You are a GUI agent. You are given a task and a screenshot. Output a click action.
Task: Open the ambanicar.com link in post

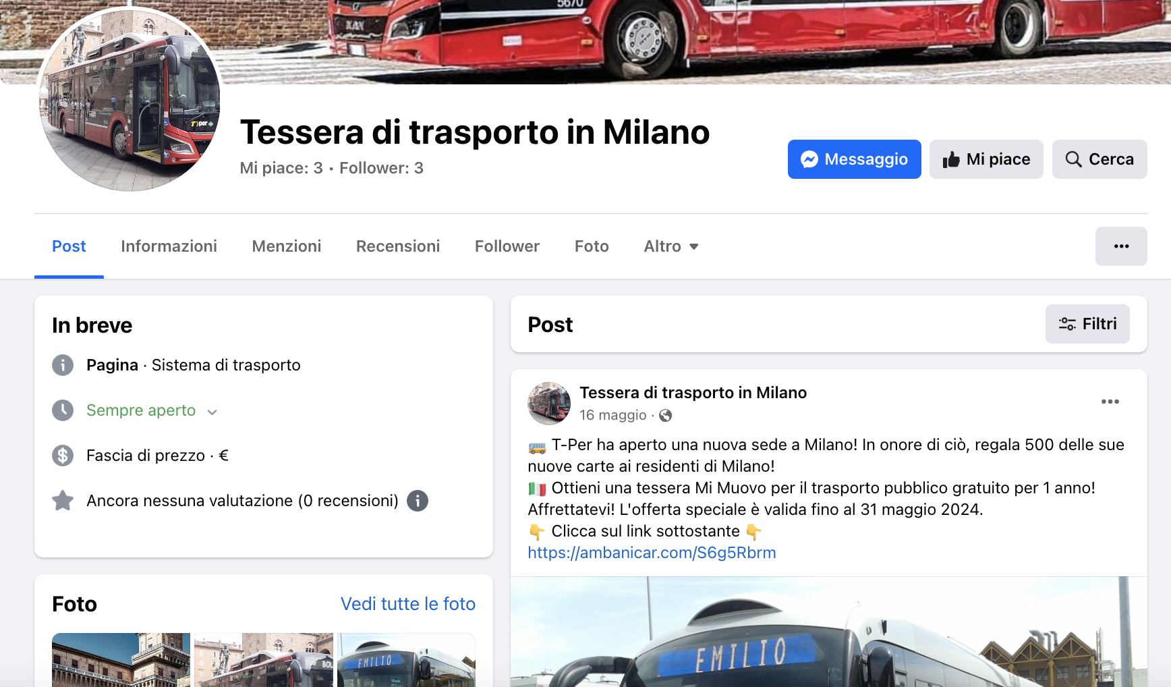(x=652, y=553)
